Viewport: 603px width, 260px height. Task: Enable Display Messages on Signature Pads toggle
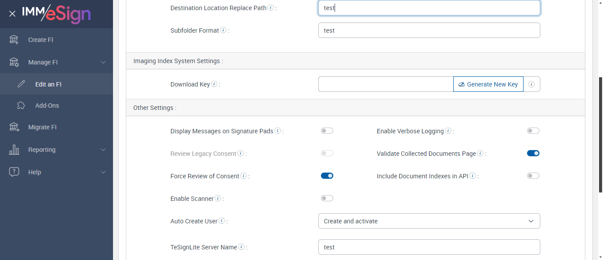pos(327,131)
